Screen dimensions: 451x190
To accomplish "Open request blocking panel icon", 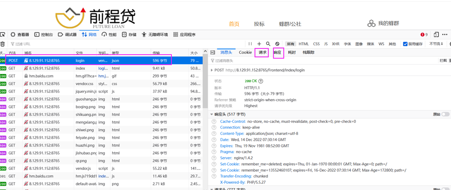I will [x=277, y=44].
